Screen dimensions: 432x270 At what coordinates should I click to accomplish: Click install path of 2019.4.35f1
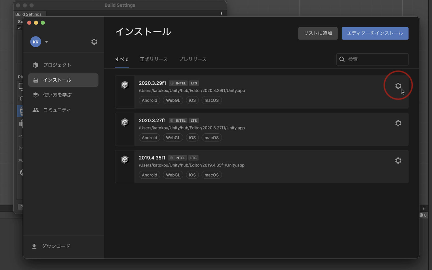click(x=192, y=165)
